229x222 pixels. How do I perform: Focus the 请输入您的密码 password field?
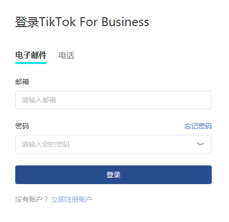(114, 144)
